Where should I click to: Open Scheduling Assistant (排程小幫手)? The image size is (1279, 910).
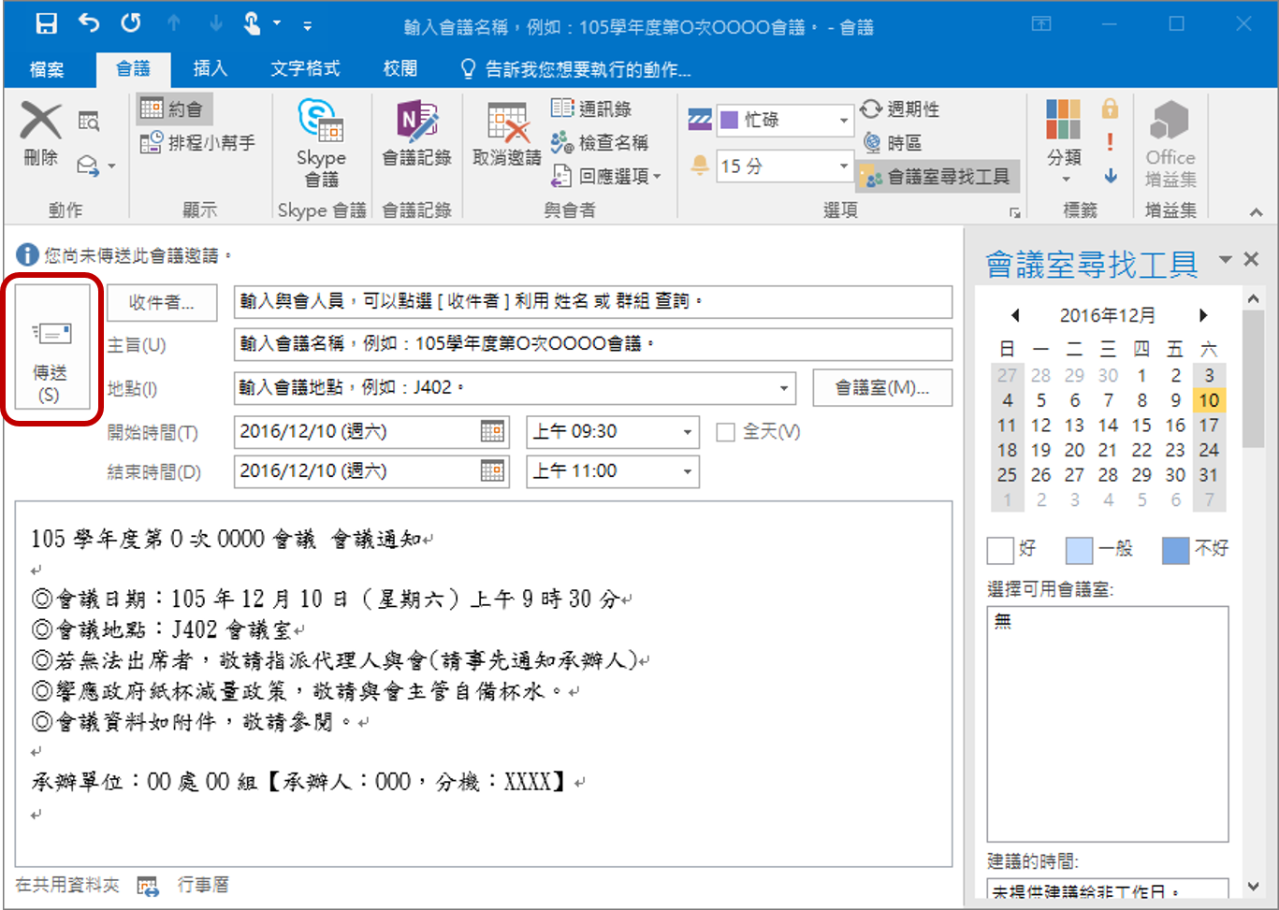(197, 142)
